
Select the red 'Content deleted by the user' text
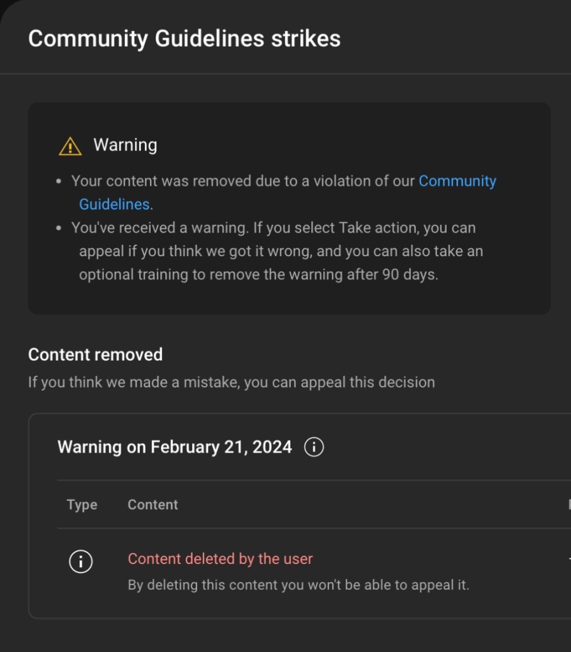(220, 559)
